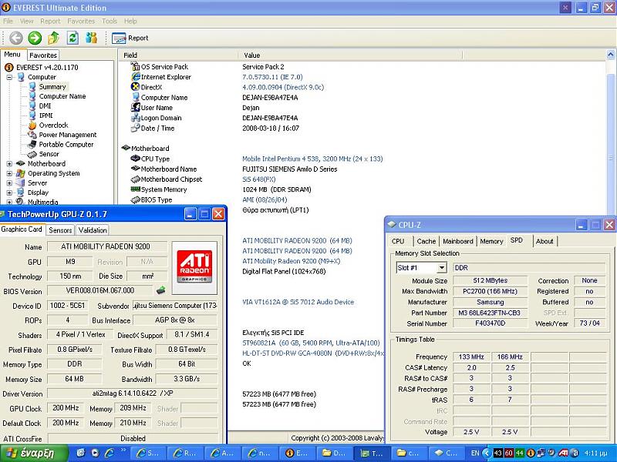Switch to the Favorites tab in left panel

(43, 55)
